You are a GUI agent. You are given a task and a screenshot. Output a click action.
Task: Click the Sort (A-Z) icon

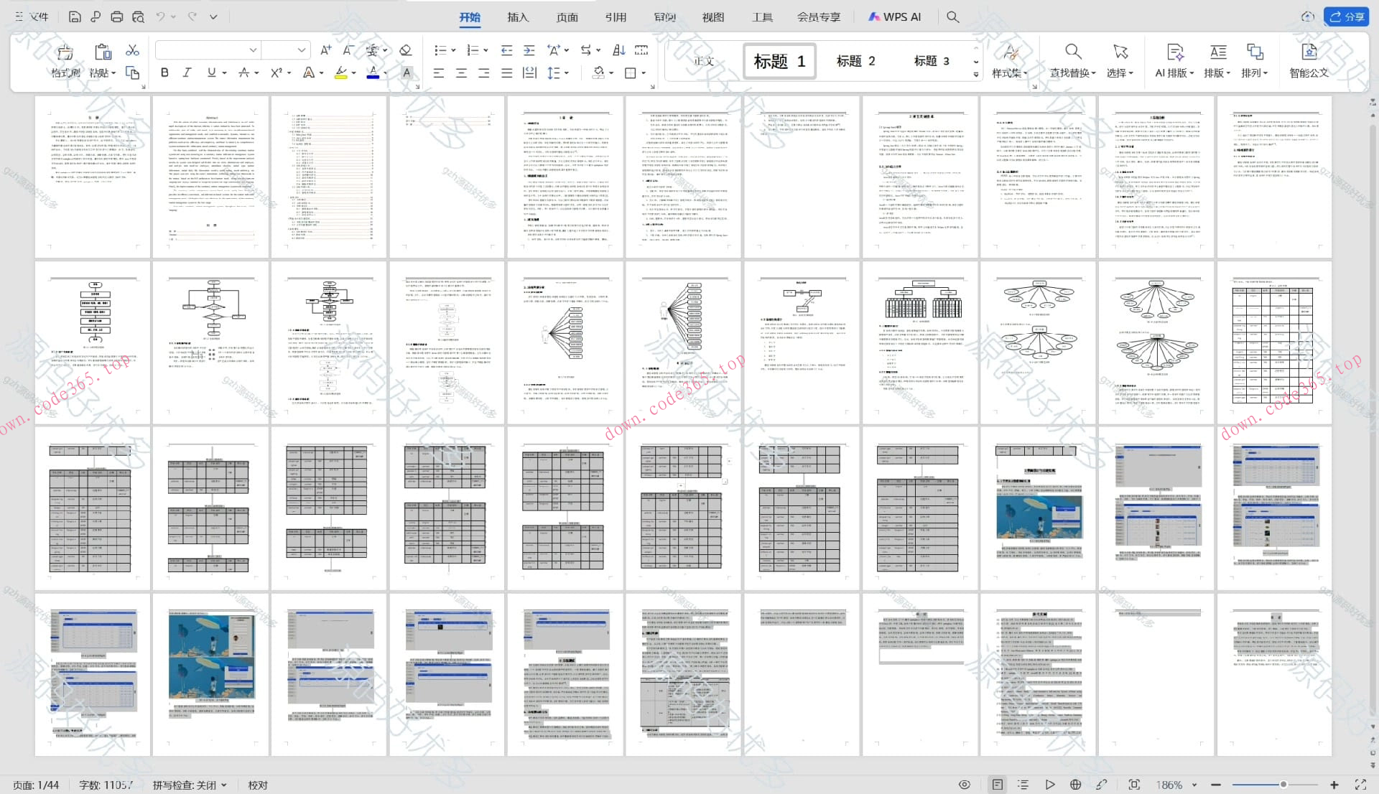(x=618, y=50)
